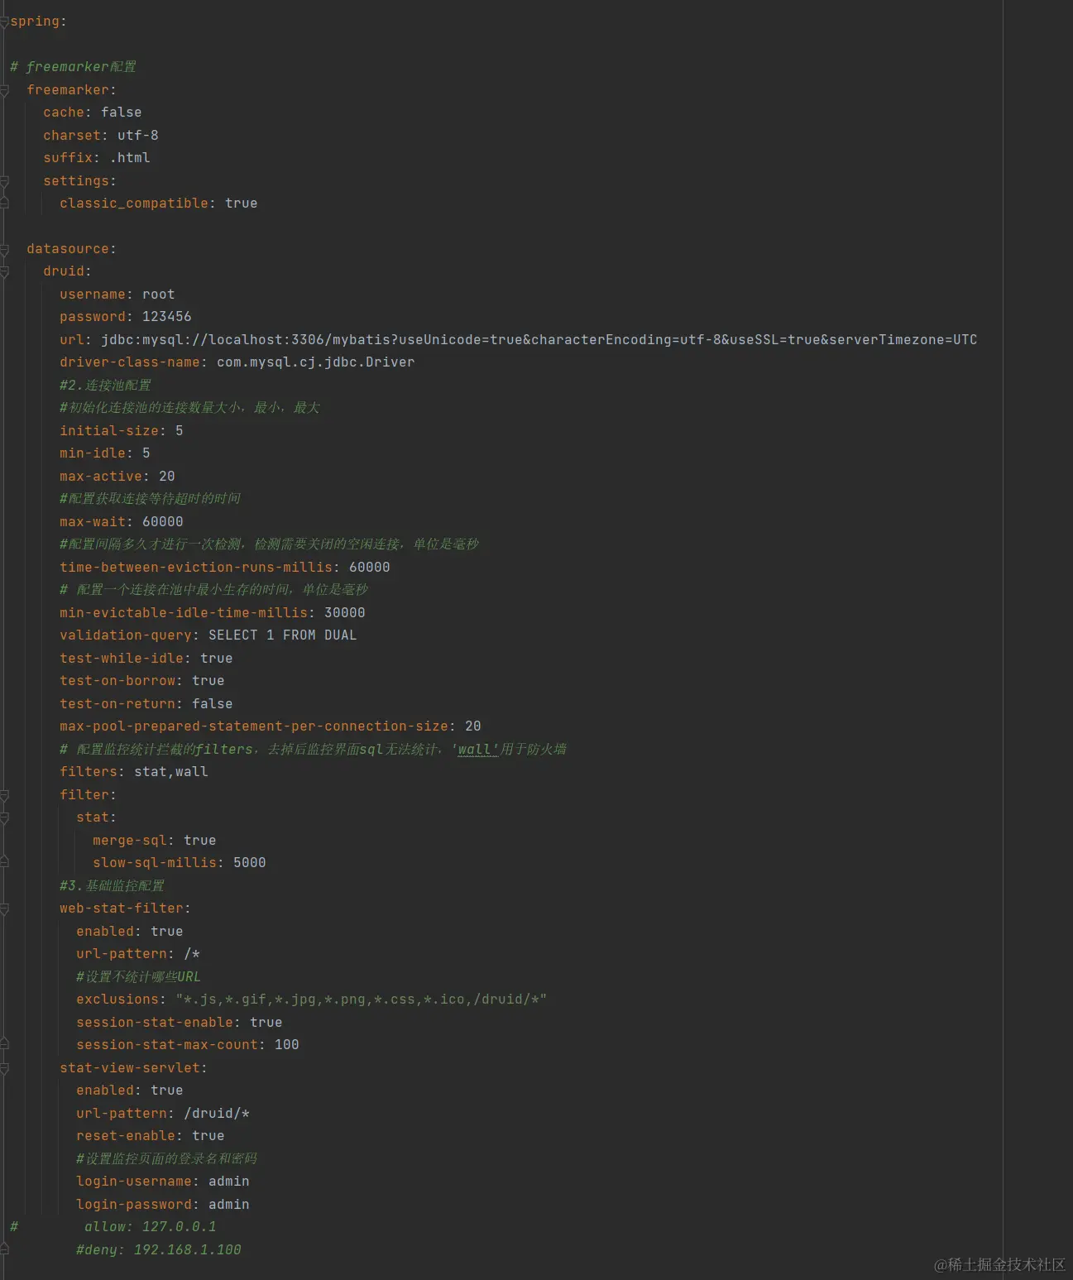Click the '/*' url-pattern value
This screenshot has height=1280, width=1073.
click(x=192, y=954)
